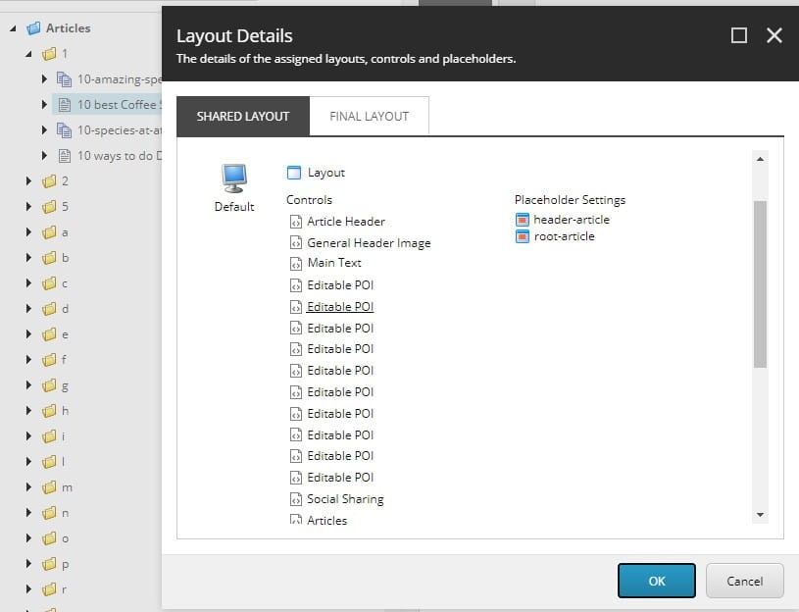This screenshot has width=799, height=612.
Task: Open the Layout link
Action: pos(326,173)
